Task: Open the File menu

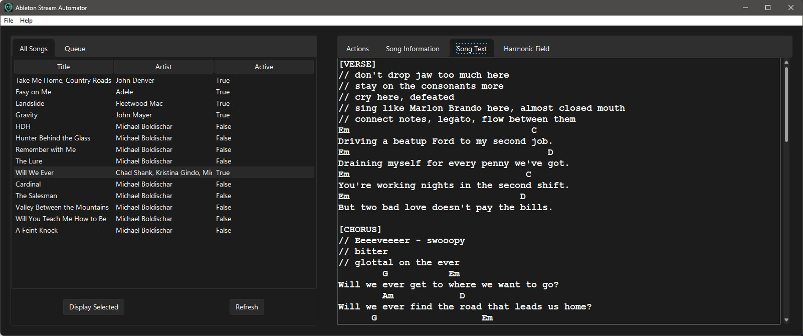Action: point(9,21)
